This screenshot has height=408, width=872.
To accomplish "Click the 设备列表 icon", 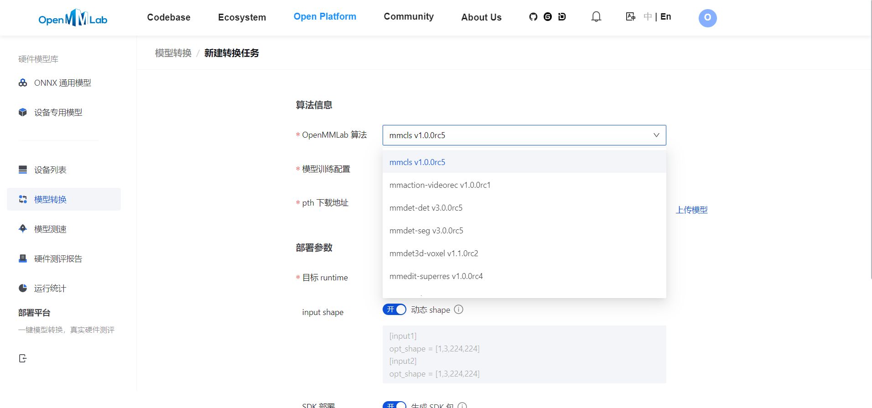I will [23, 170].
